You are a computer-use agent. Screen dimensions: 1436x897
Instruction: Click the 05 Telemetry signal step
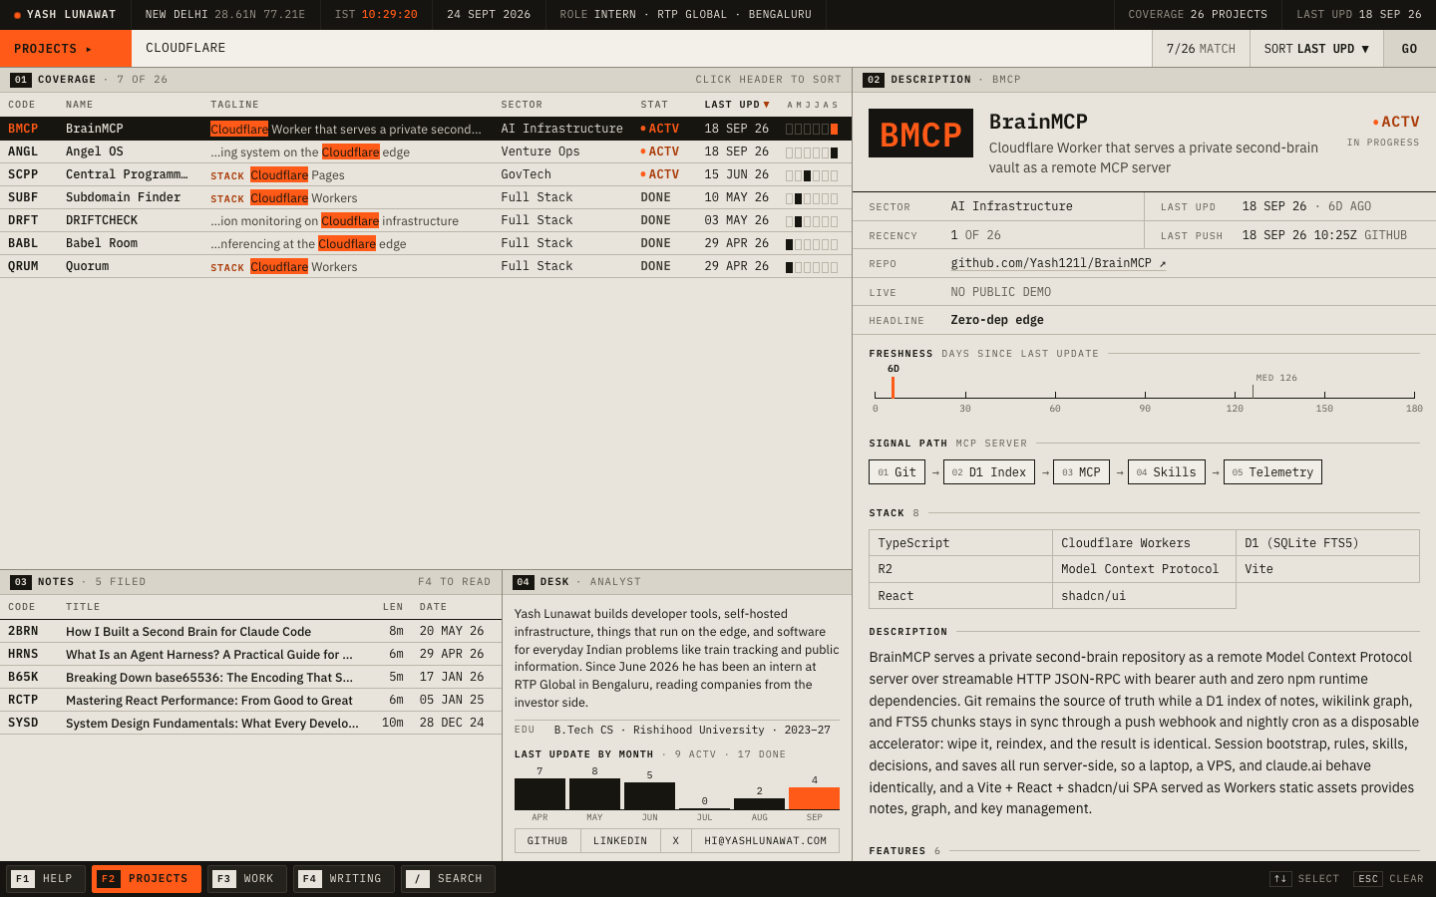tap(1272, 472)
